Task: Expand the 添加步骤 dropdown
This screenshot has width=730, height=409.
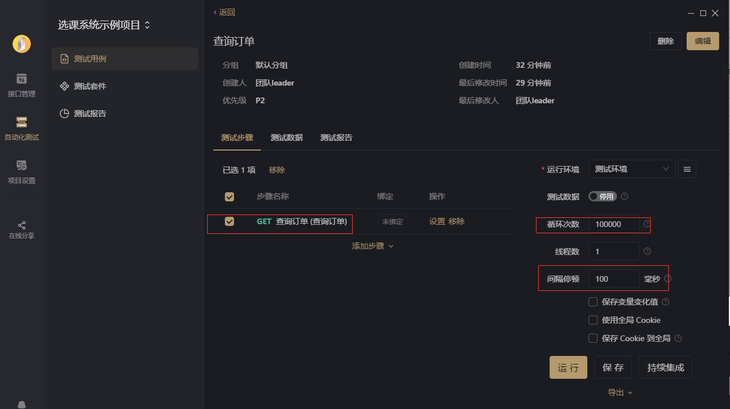Action: [x=373, y=246]
